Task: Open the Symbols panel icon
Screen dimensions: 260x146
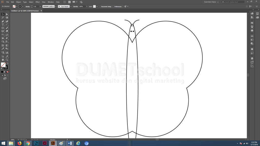Action: (252, 30)
